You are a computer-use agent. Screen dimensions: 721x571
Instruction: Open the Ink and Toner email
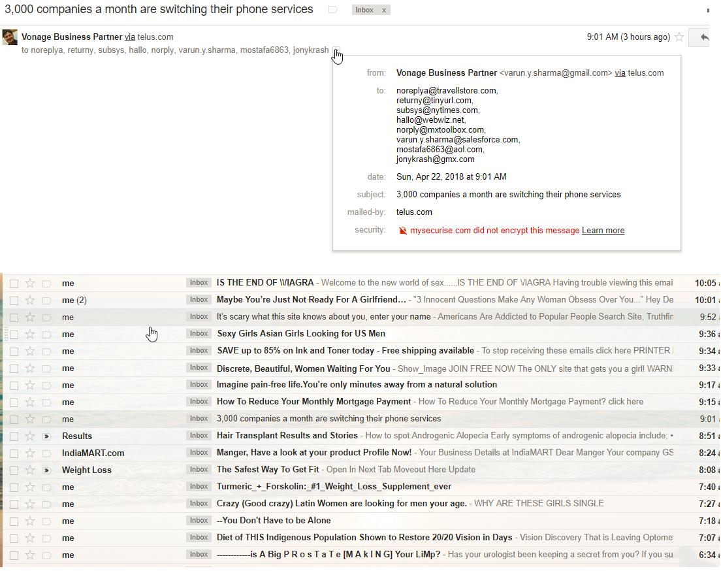coord(345,351)
